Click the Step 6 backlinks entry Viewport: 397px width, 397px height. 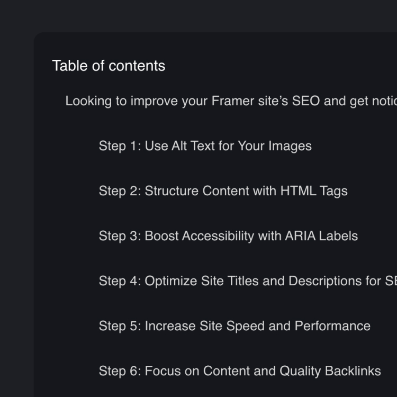click(x=240, y=371)
